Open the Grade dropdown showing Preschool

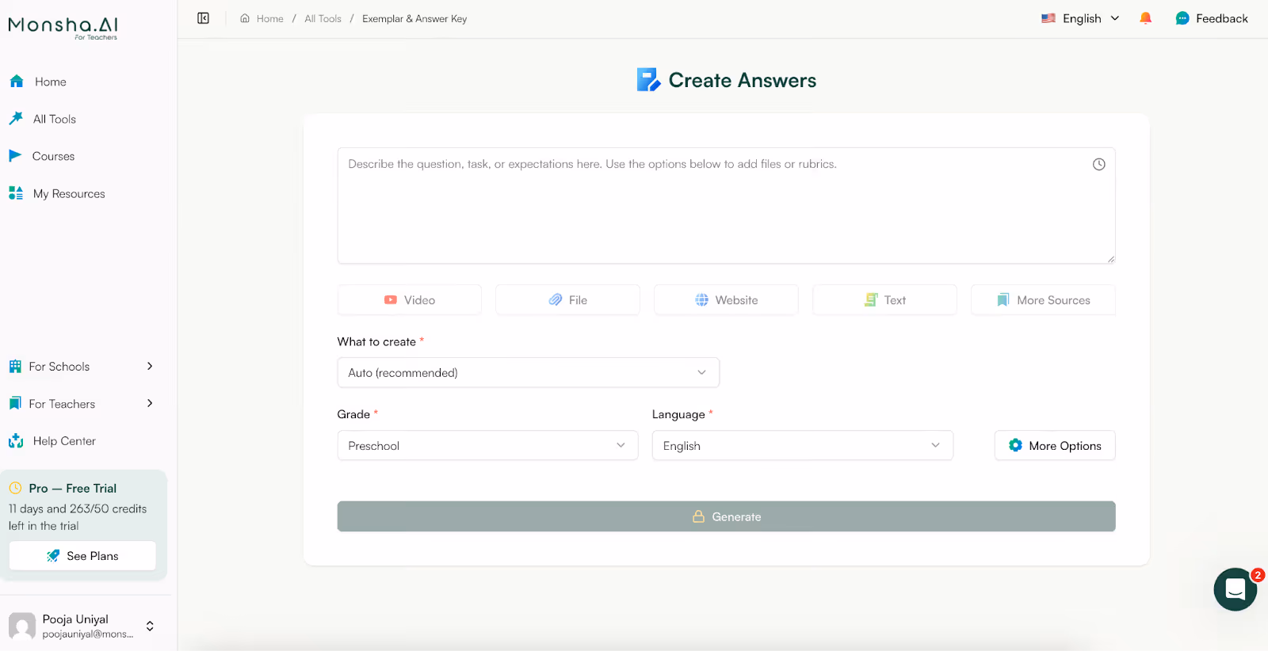pos(487,445)
